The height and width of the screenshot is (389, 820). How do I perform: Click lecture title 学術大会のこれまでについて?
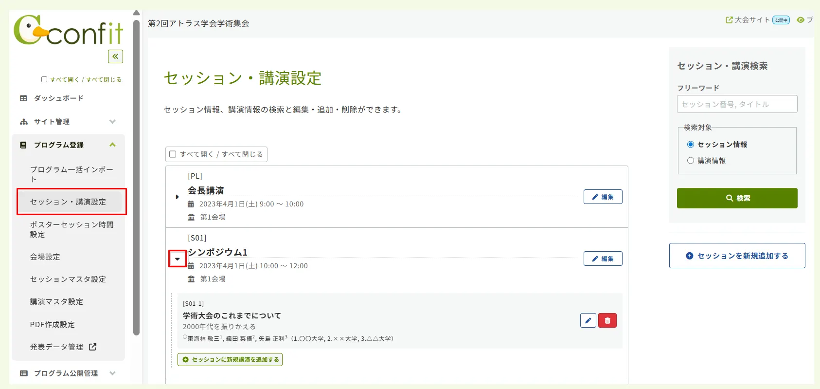click(x=232, y=315)
